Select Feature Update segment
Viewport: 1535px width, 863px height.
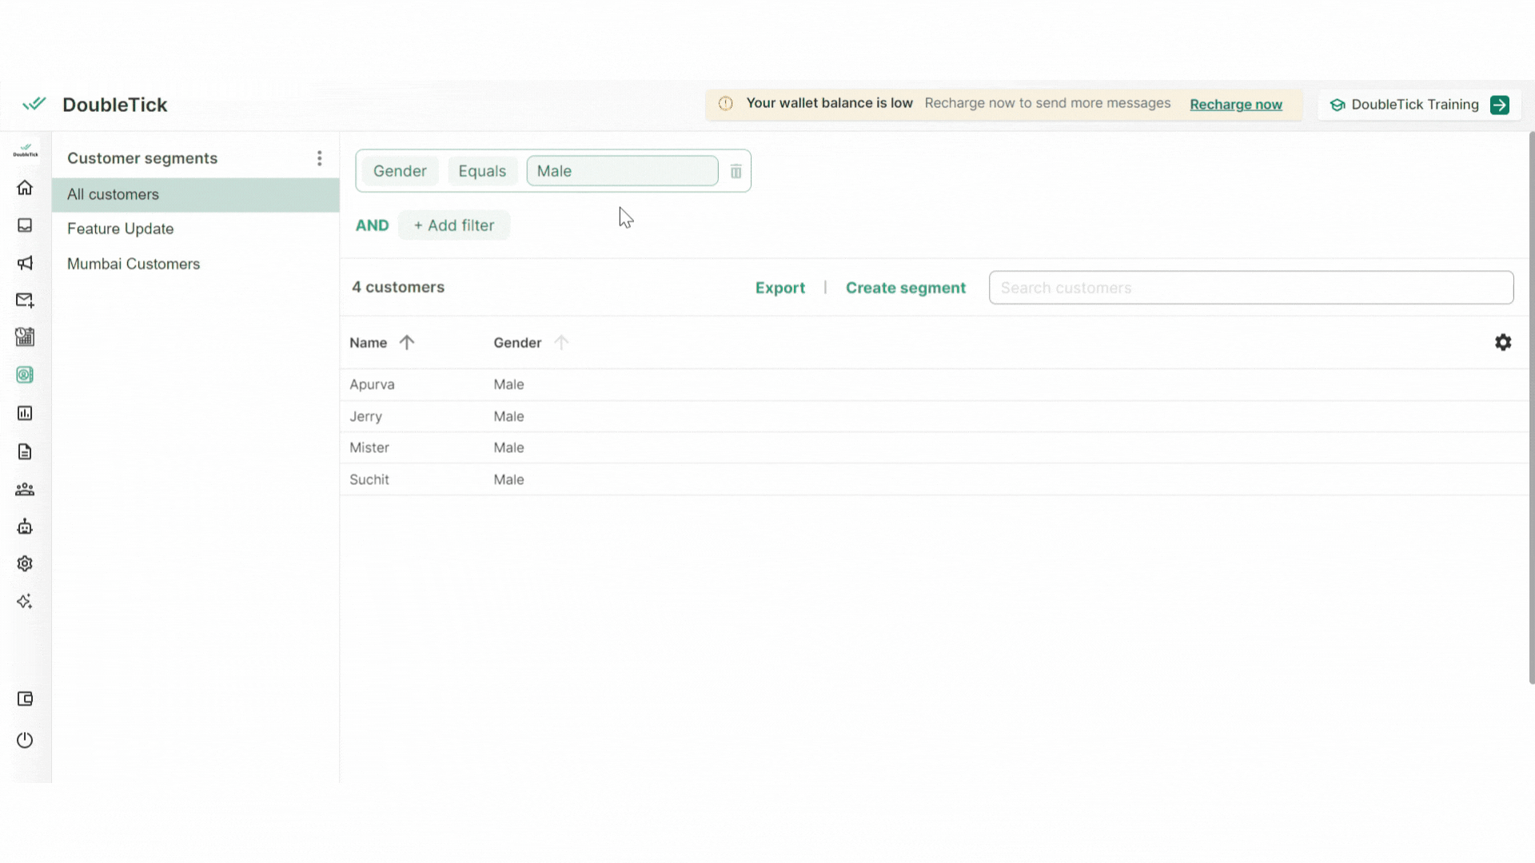point(120,229)
